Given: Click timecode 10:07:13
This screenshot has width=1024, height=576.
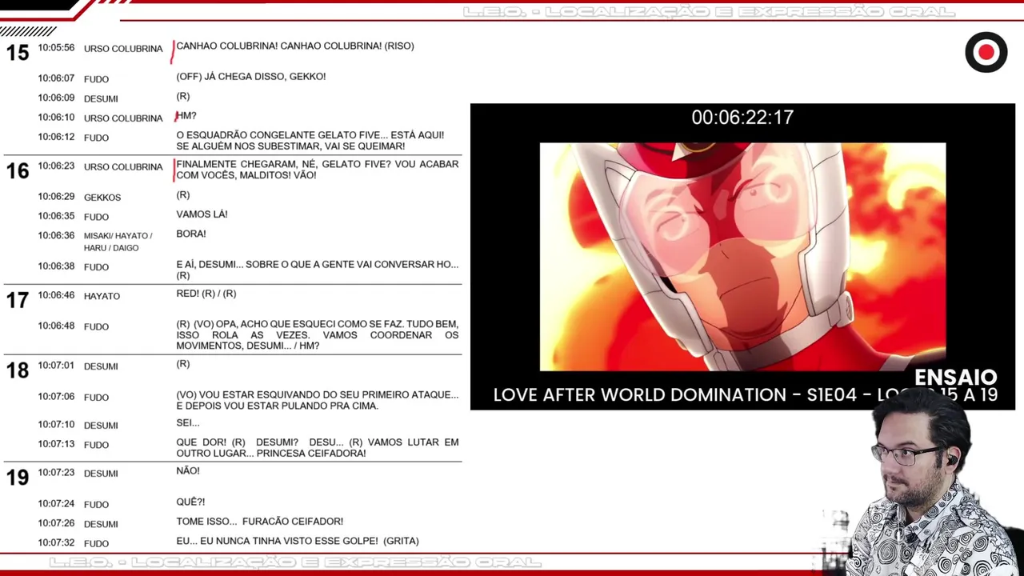Looking at the screenshot, I should [x=56, y=444].
